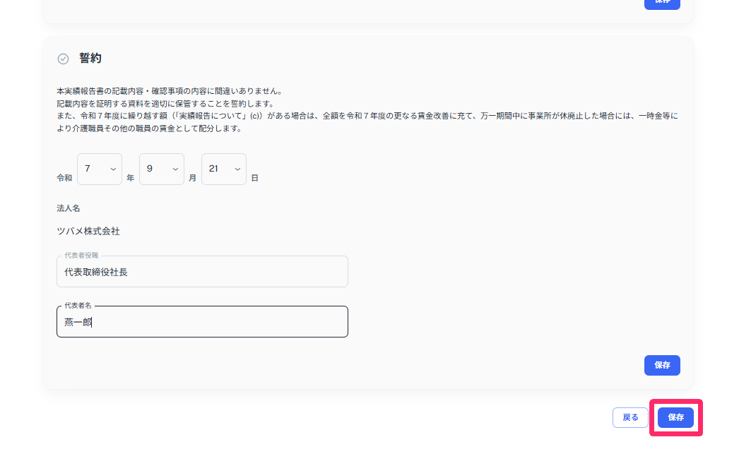
Task: Open the 令和 year dropdown showing 7
Action: (100, 169)
